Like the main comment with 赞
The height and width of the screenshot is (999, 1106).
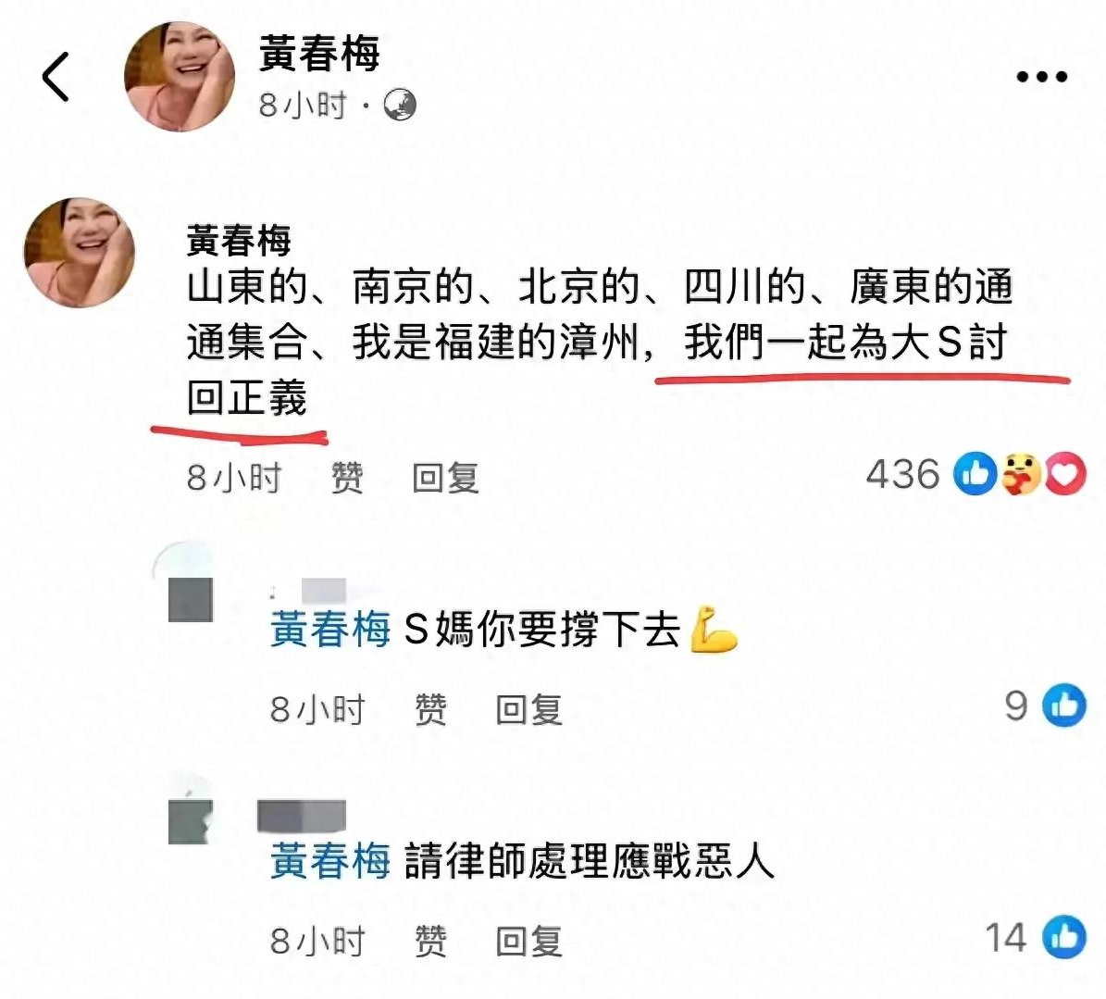[347, 478]
